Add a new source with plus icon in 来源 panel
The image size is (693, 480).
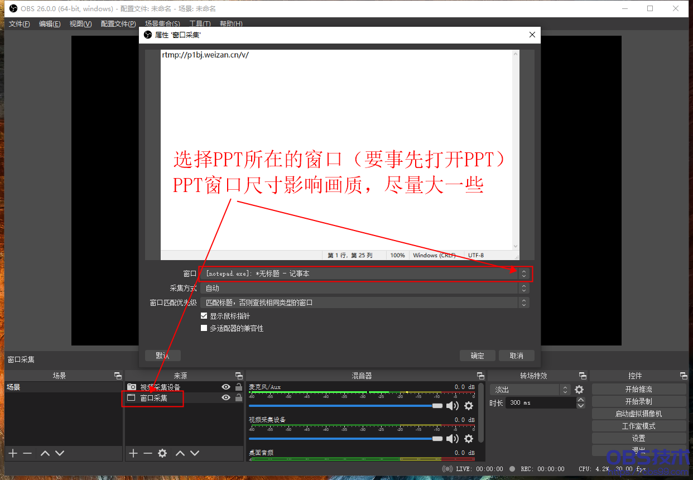coord(133,453)
